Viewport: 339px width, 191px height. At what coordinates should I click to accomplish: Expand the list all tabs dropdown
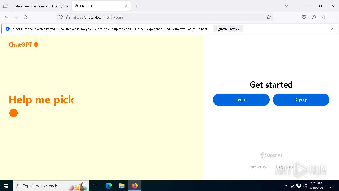(x=287, y=6)
